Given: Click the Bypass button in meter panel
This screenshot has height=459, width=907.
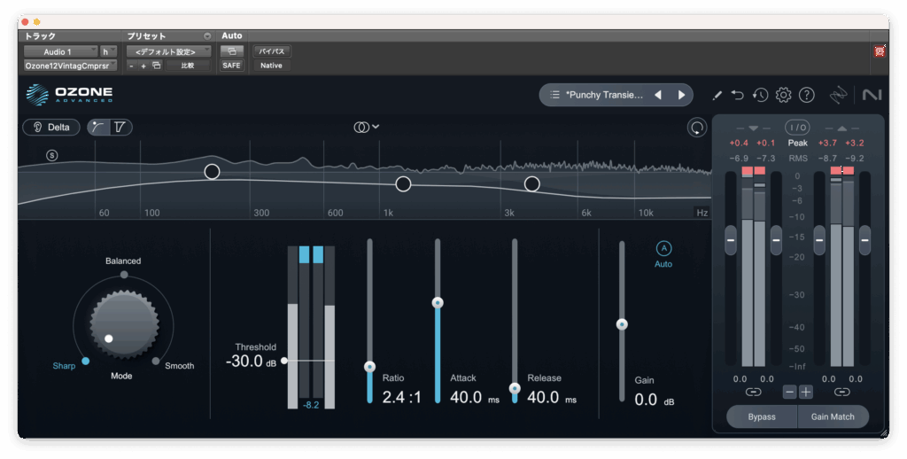Looking at the screenshot, I should (x=761, y=416).
